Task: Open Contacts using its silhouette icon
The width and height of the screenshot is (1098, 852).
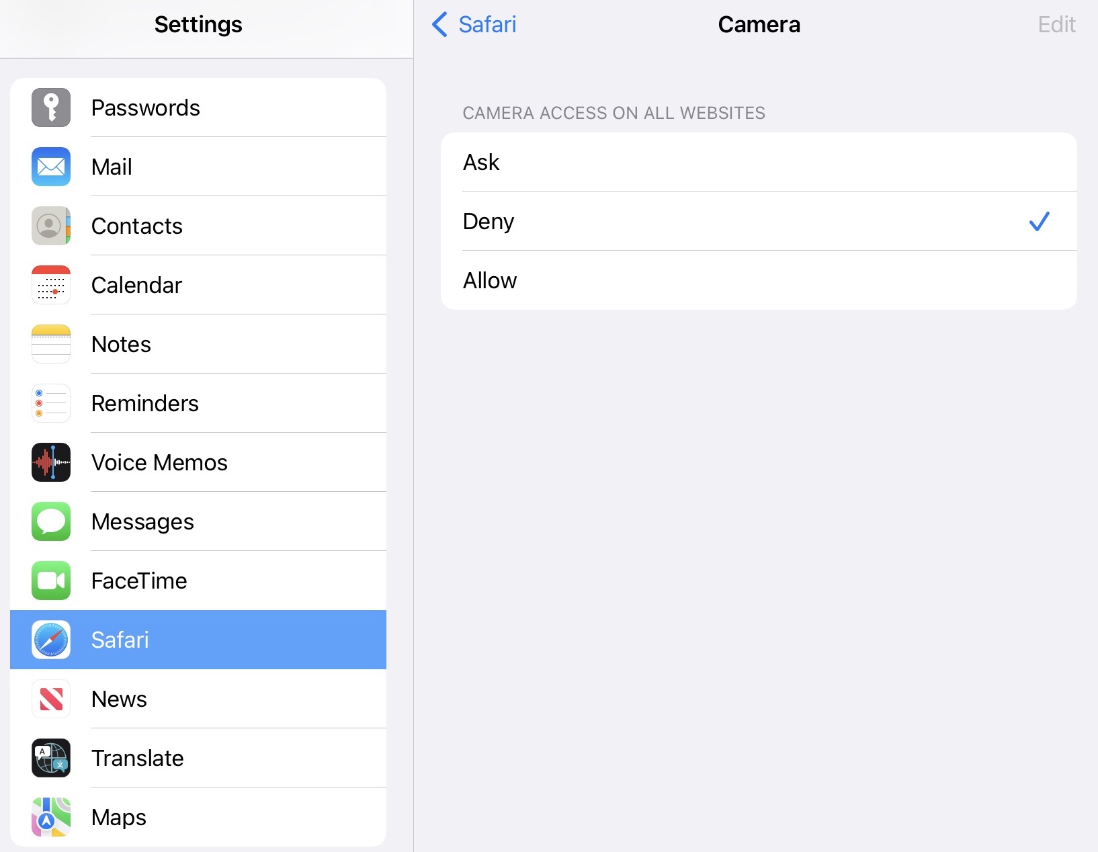Action: pyautogui.click(x=51, y=226)
